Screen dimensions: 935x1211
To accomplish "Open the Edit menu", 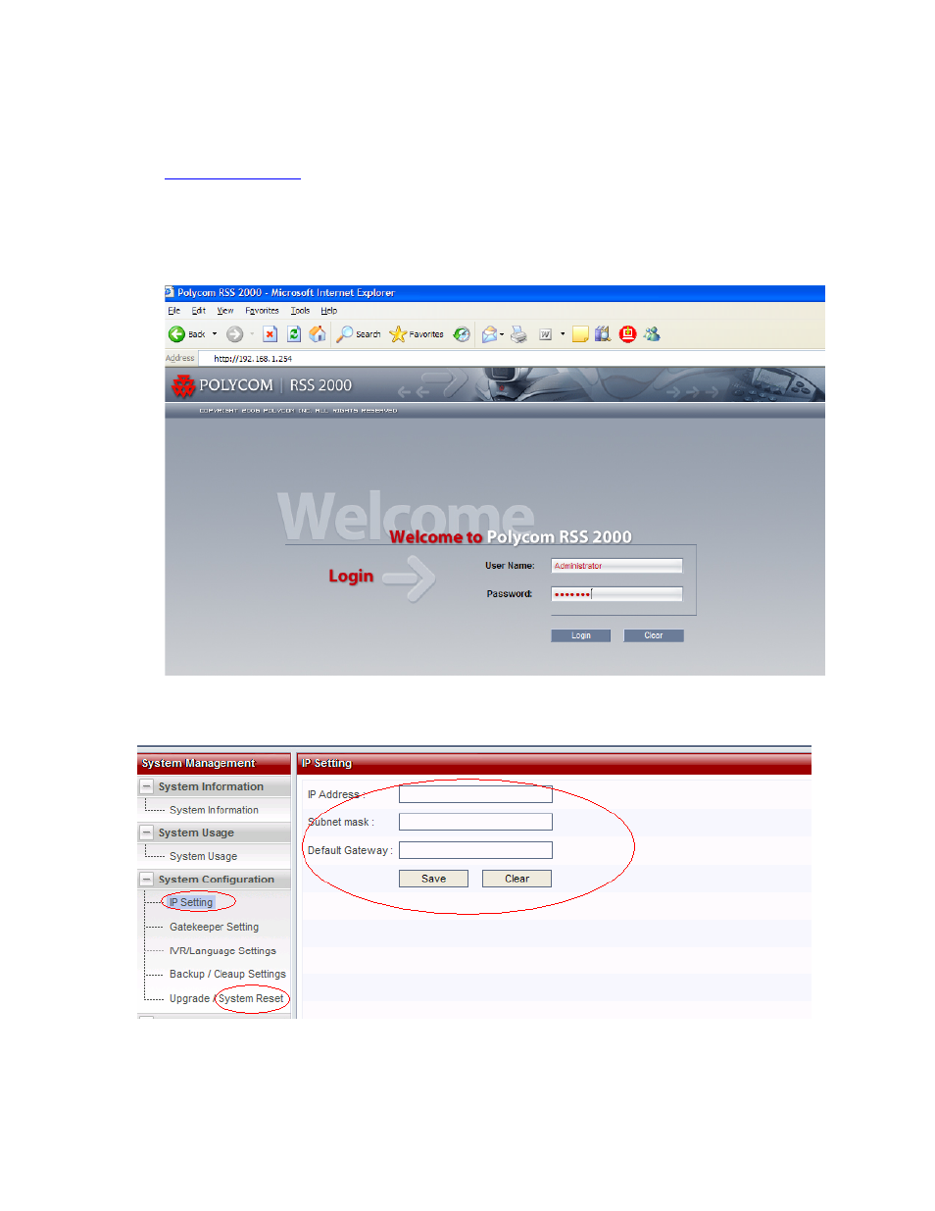I will click(x=199, y=311).
